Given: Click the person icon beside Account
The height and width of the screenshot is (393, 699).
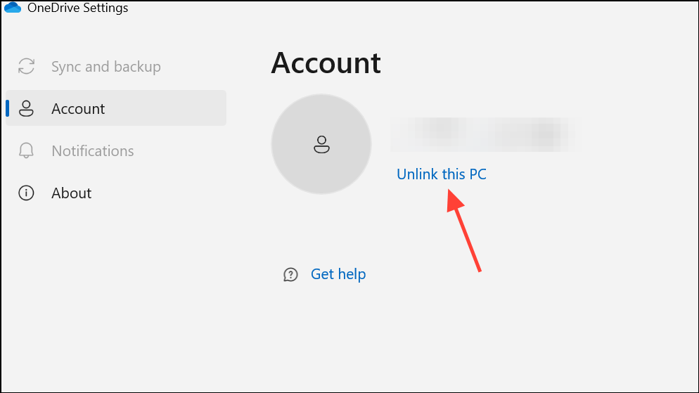Looking at the screenshot, I should point(26,108).
